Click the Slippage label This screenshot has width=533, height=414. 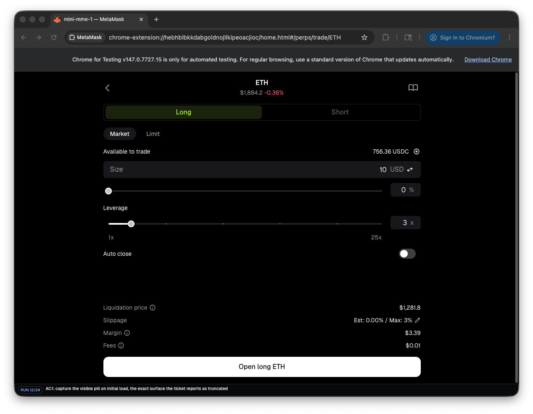tap(115, 320)
